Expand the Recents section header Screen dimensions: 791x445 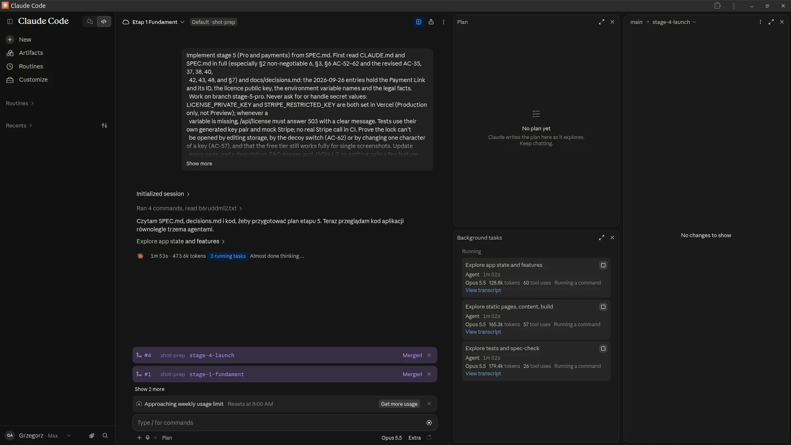click(x=19, y=125)
